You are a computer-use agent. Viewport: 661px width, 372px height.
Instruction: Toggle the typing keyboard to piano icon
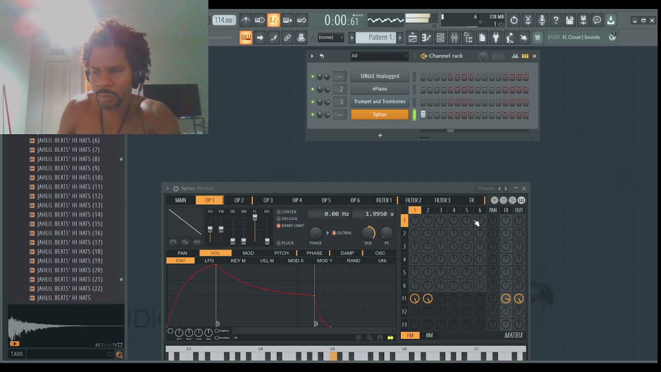[x=246, y=37]
